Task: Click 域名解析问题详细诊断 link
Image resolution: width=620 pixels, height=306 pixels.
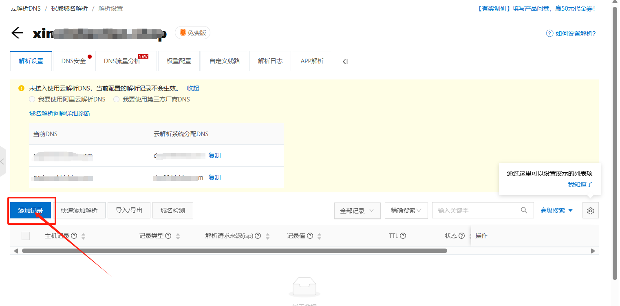Action: [x=60, y=114]
